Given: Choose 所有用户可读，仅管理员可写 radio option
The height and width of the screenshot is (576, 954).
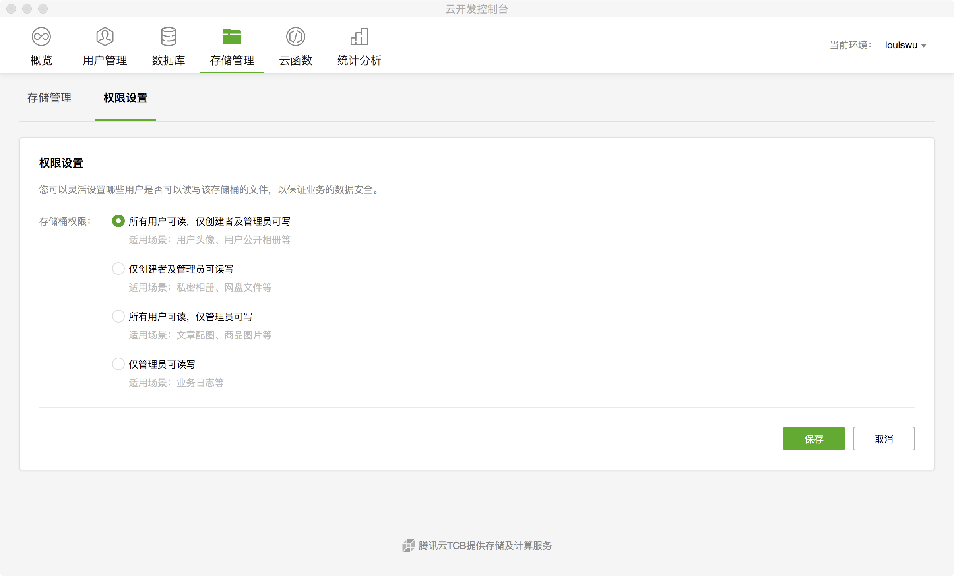Looking at the screenshot, I should 118,316.
